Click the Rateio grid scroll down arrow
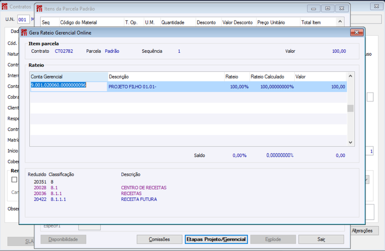The height and width of the screenshot is (251, 385). [351, 142]
